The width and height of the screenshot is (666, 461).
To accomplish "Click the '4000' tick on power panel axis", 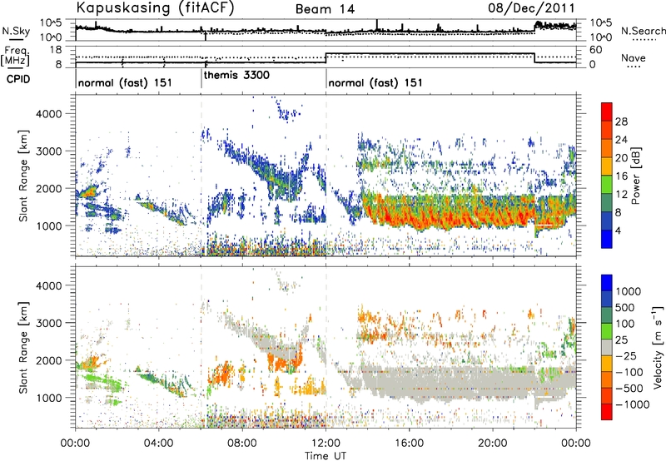I will click(x=49, y=114).
